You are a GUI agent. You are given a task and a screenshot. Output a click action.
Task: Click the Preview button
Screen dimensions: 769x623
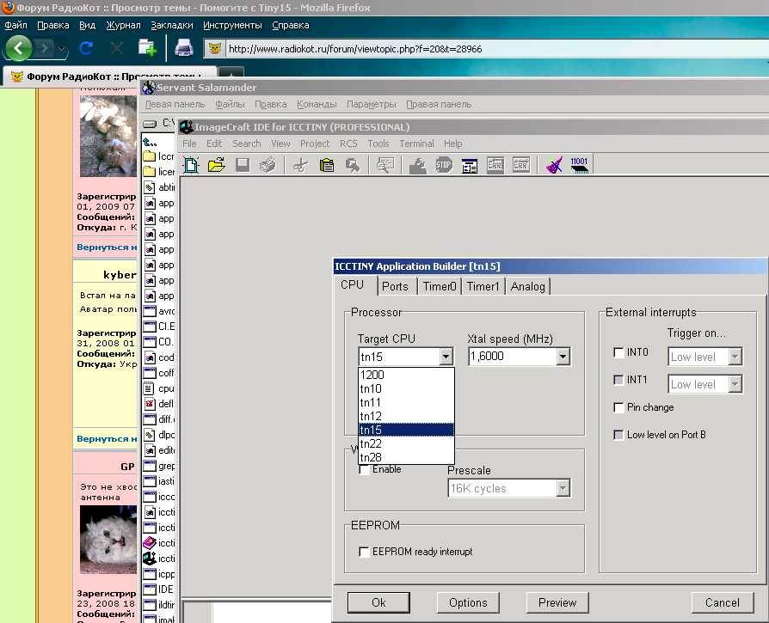pyautogui.click(x=557, y=602)
